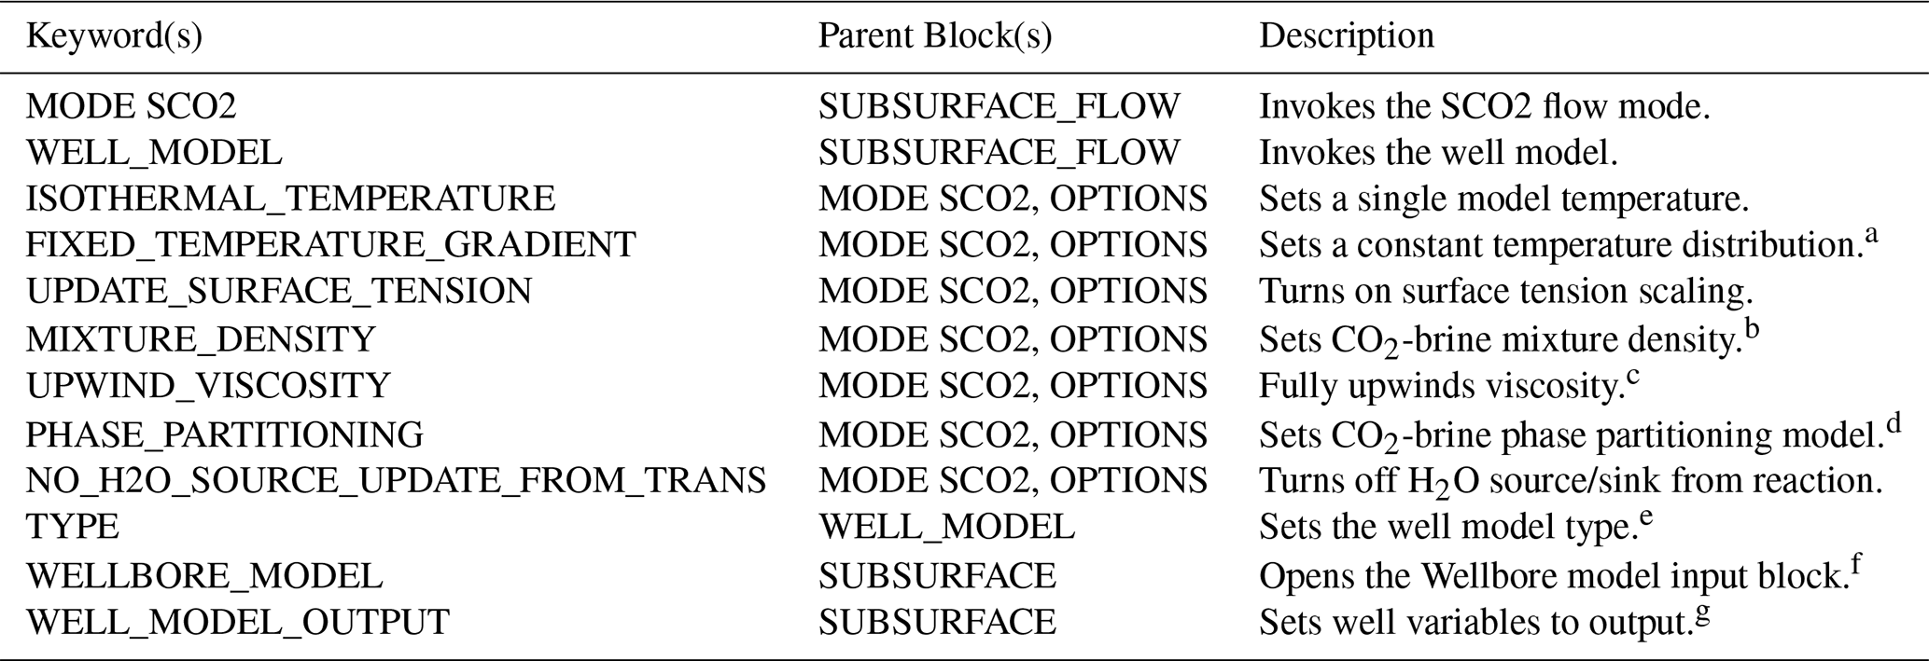Click footnote e after well model type
The height and width of the screenshot is (661, 1929).
point(1645,516)
